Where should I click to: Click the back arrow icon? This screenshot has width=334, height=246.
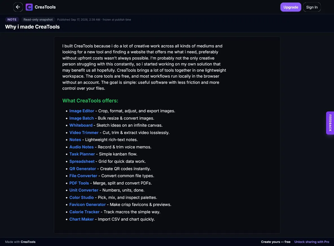[18, 7]
